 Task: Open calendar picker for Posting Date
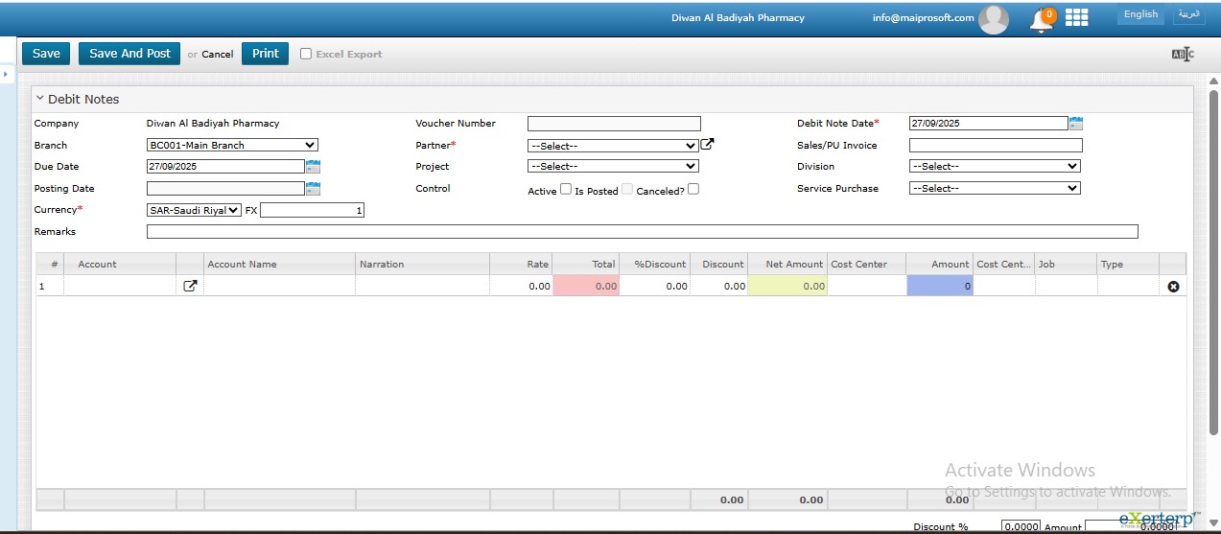pos(312,189)
